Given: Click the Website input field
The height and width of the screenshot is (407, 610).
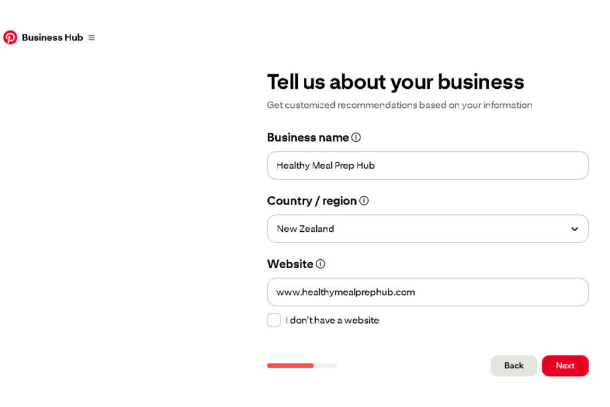Looking at the screenshot, I should tap(427, 292).
